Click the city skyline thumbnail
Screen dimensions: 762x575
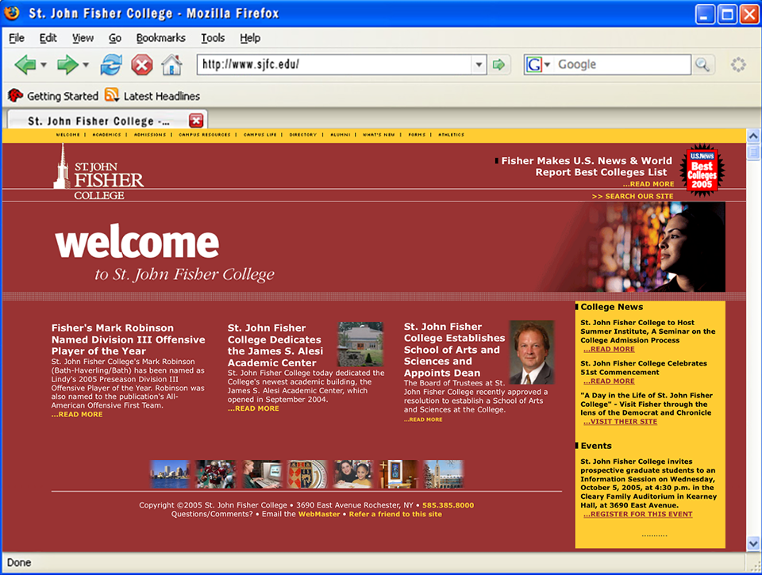(170, 474)
